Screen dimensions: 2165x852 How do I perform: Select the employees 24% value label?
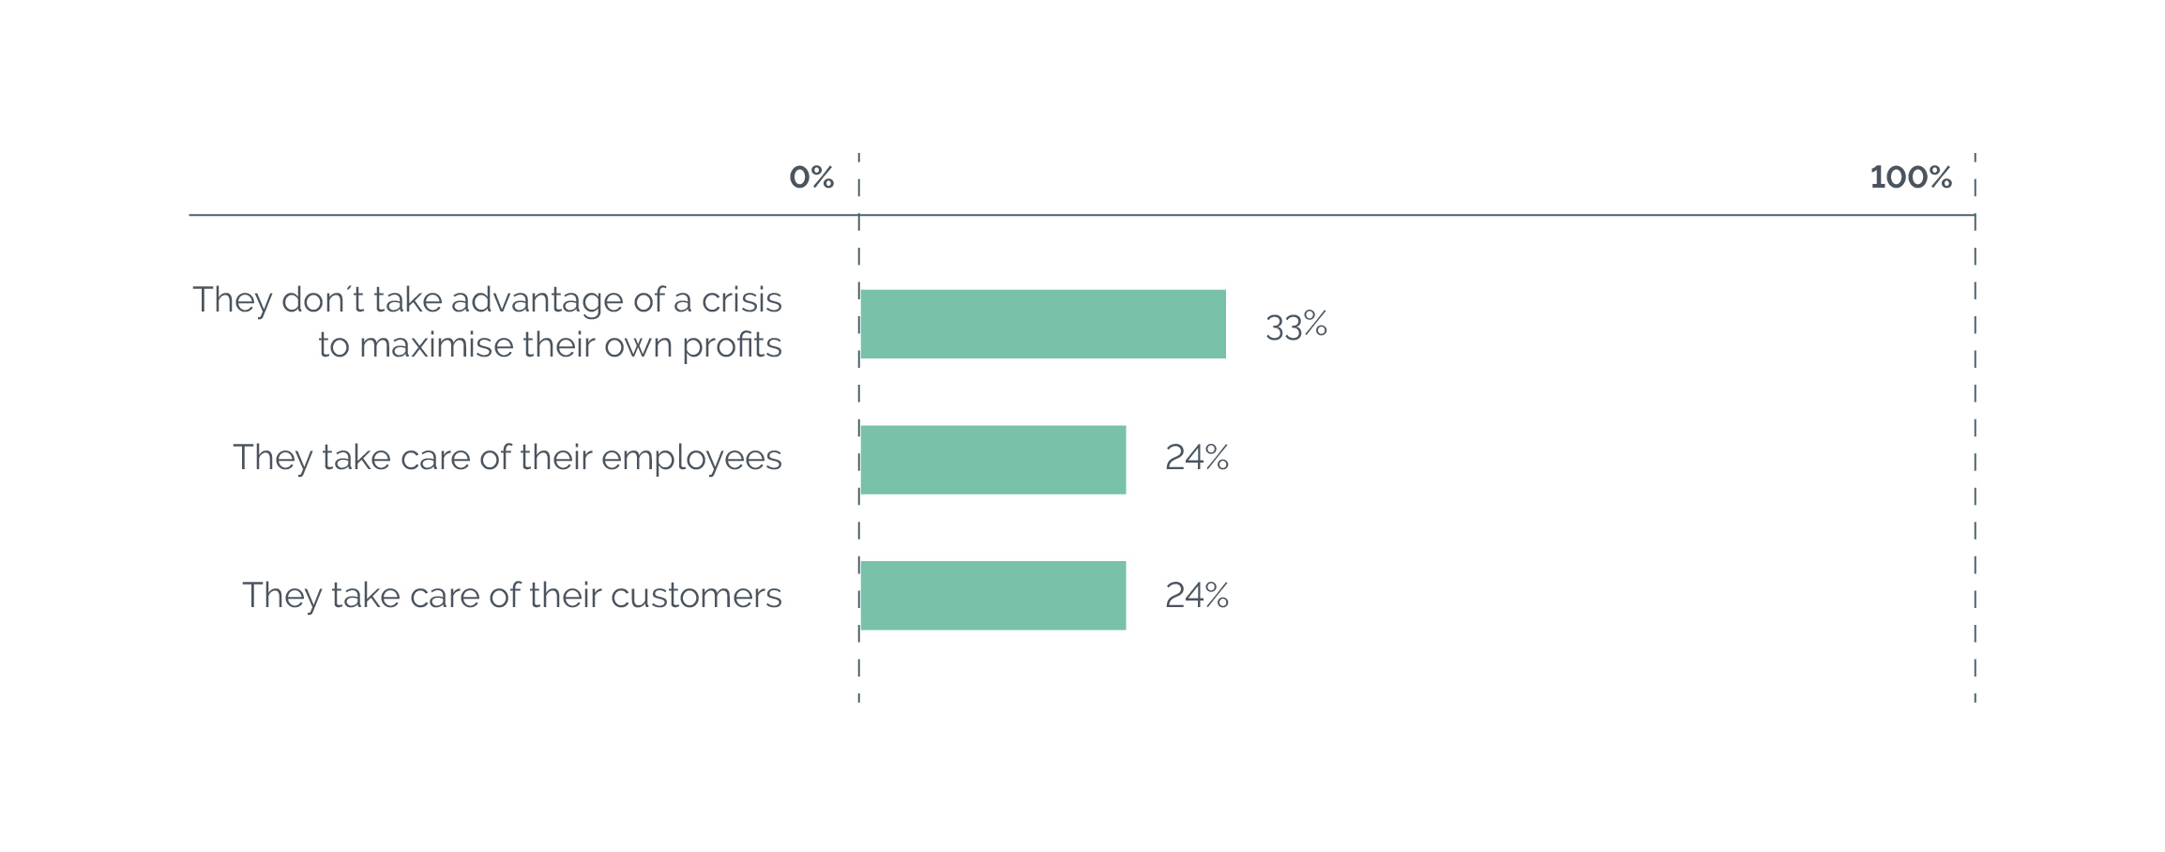click(x=1197, y=457)
